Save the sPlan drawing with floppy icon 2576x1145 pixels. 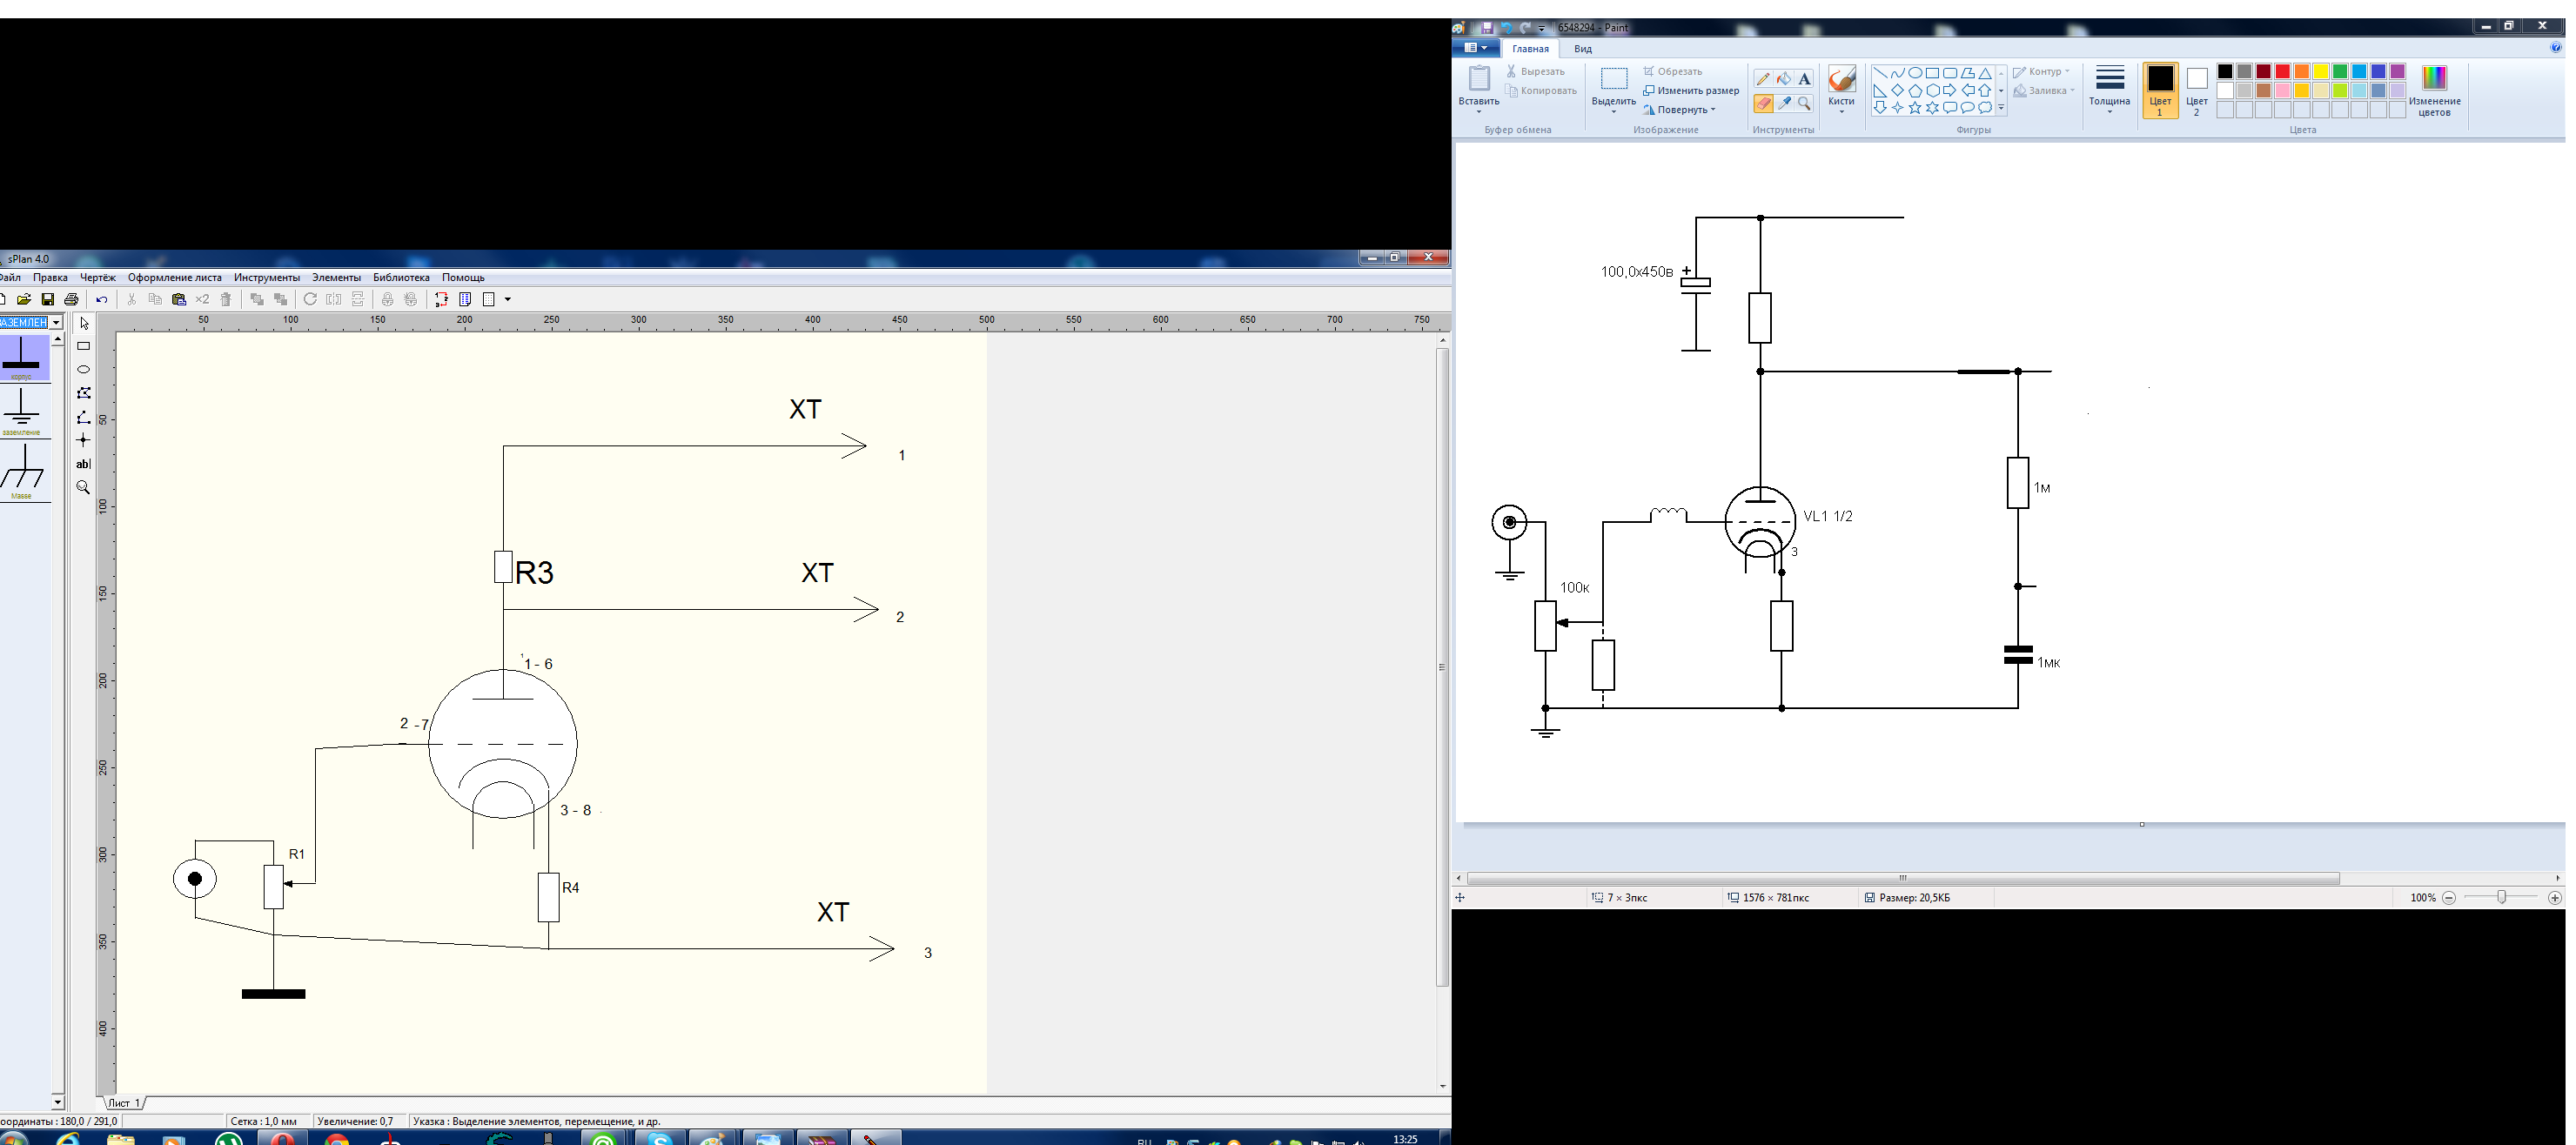coord(47,299)
